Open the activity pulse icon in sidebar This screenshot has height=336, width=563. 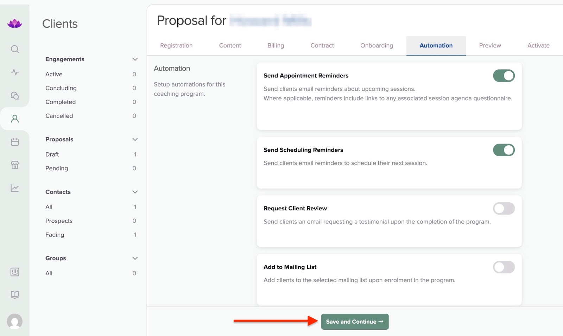[x=15, y=72]
